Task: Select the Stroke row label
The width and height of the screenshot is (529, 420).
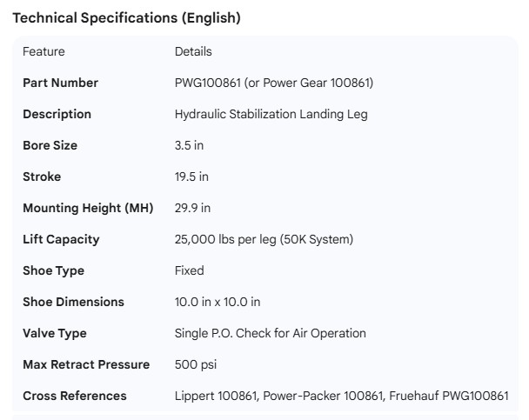Action: click(42, 177)
